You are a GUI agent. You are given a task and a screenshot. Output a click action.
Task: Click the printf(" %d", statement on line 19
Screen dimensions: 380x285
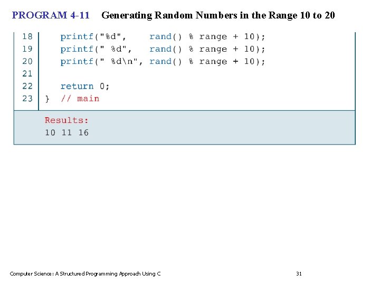(96, 49)
